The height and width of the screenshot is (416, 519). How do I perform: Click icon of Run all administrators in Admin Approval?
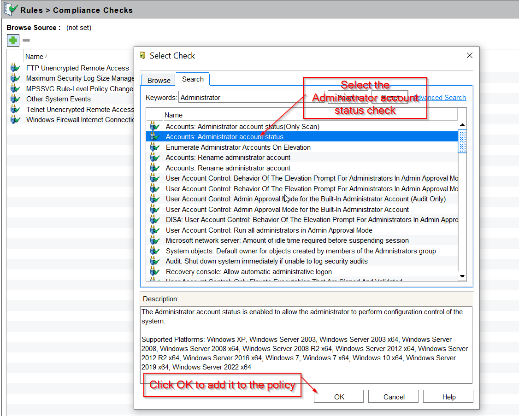coord(155,230)
